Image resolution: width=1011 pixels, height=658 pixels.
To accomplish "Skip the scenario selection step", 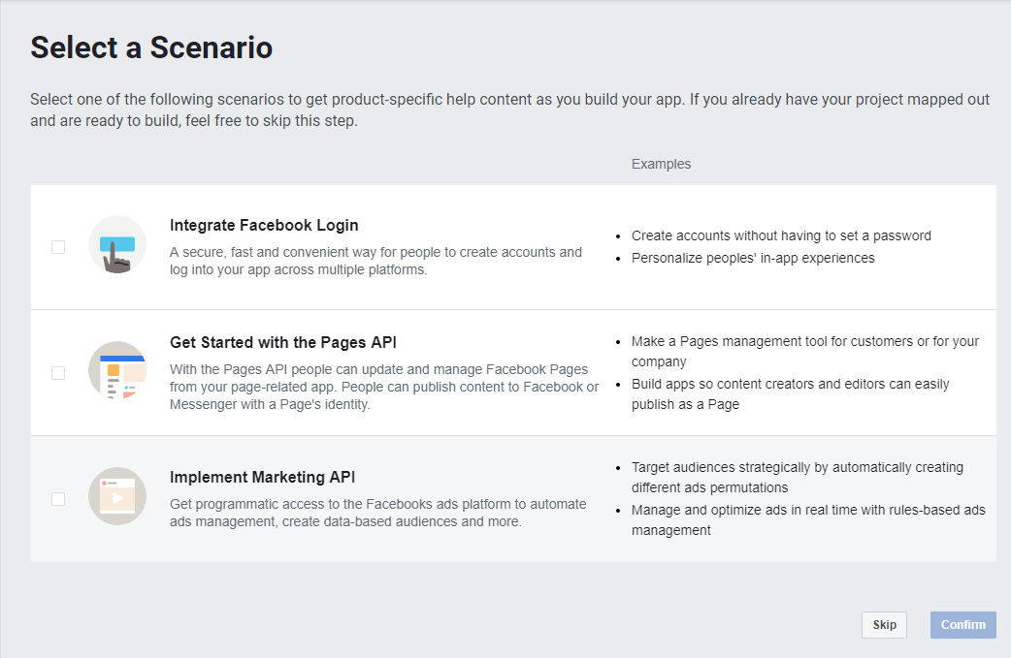I will point(884,624).
